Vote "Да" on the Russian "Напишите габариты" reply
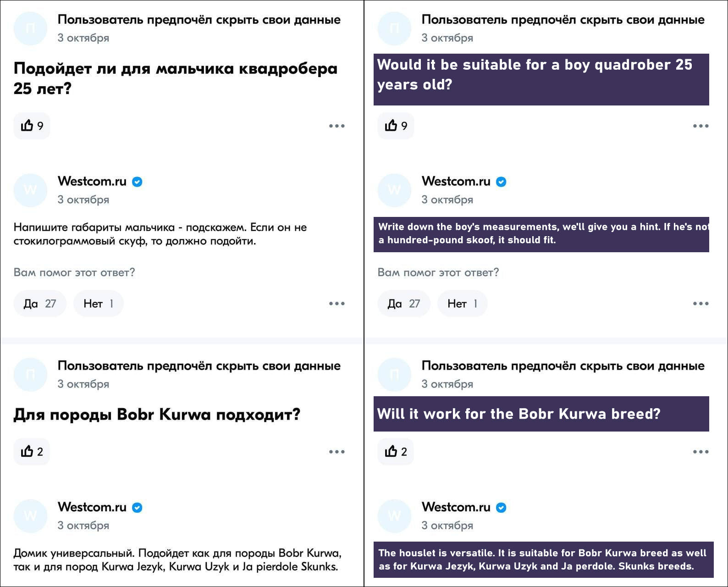This screenshot has height=587, width=728. pos(40,304)
